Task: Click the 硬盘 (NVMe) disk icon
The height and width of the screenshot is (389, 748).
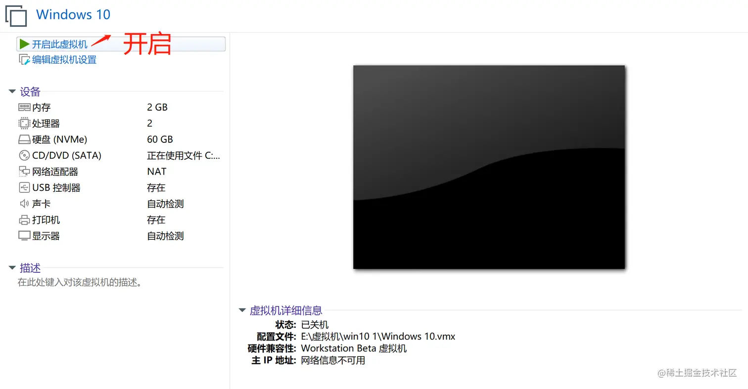Action: (24, 139)
